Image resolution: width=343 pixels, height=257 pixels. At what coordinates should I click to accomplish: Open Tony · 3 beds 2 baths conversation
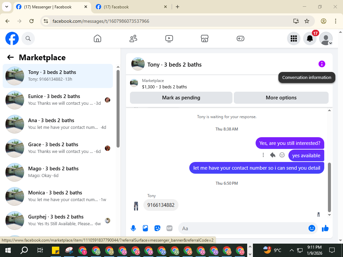[x=58, y=76]
